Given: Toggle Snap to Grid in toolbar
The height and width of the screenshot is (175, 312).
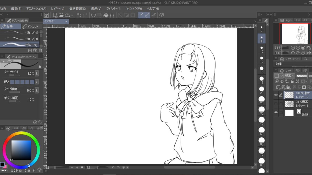Looking at the screenshot, I should click(x=153, y=15).
